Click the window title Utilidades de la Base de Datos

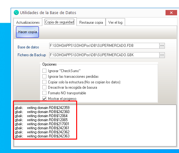48,12
